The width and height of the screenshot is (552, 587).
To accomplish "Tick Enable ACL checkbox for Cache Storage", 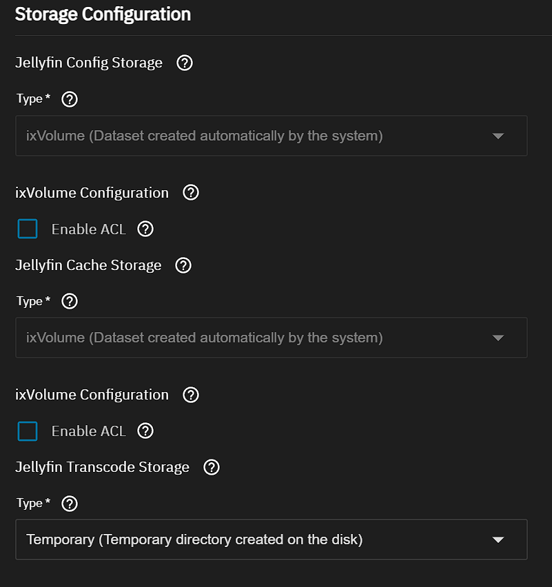I will click(x=28, y=431).
